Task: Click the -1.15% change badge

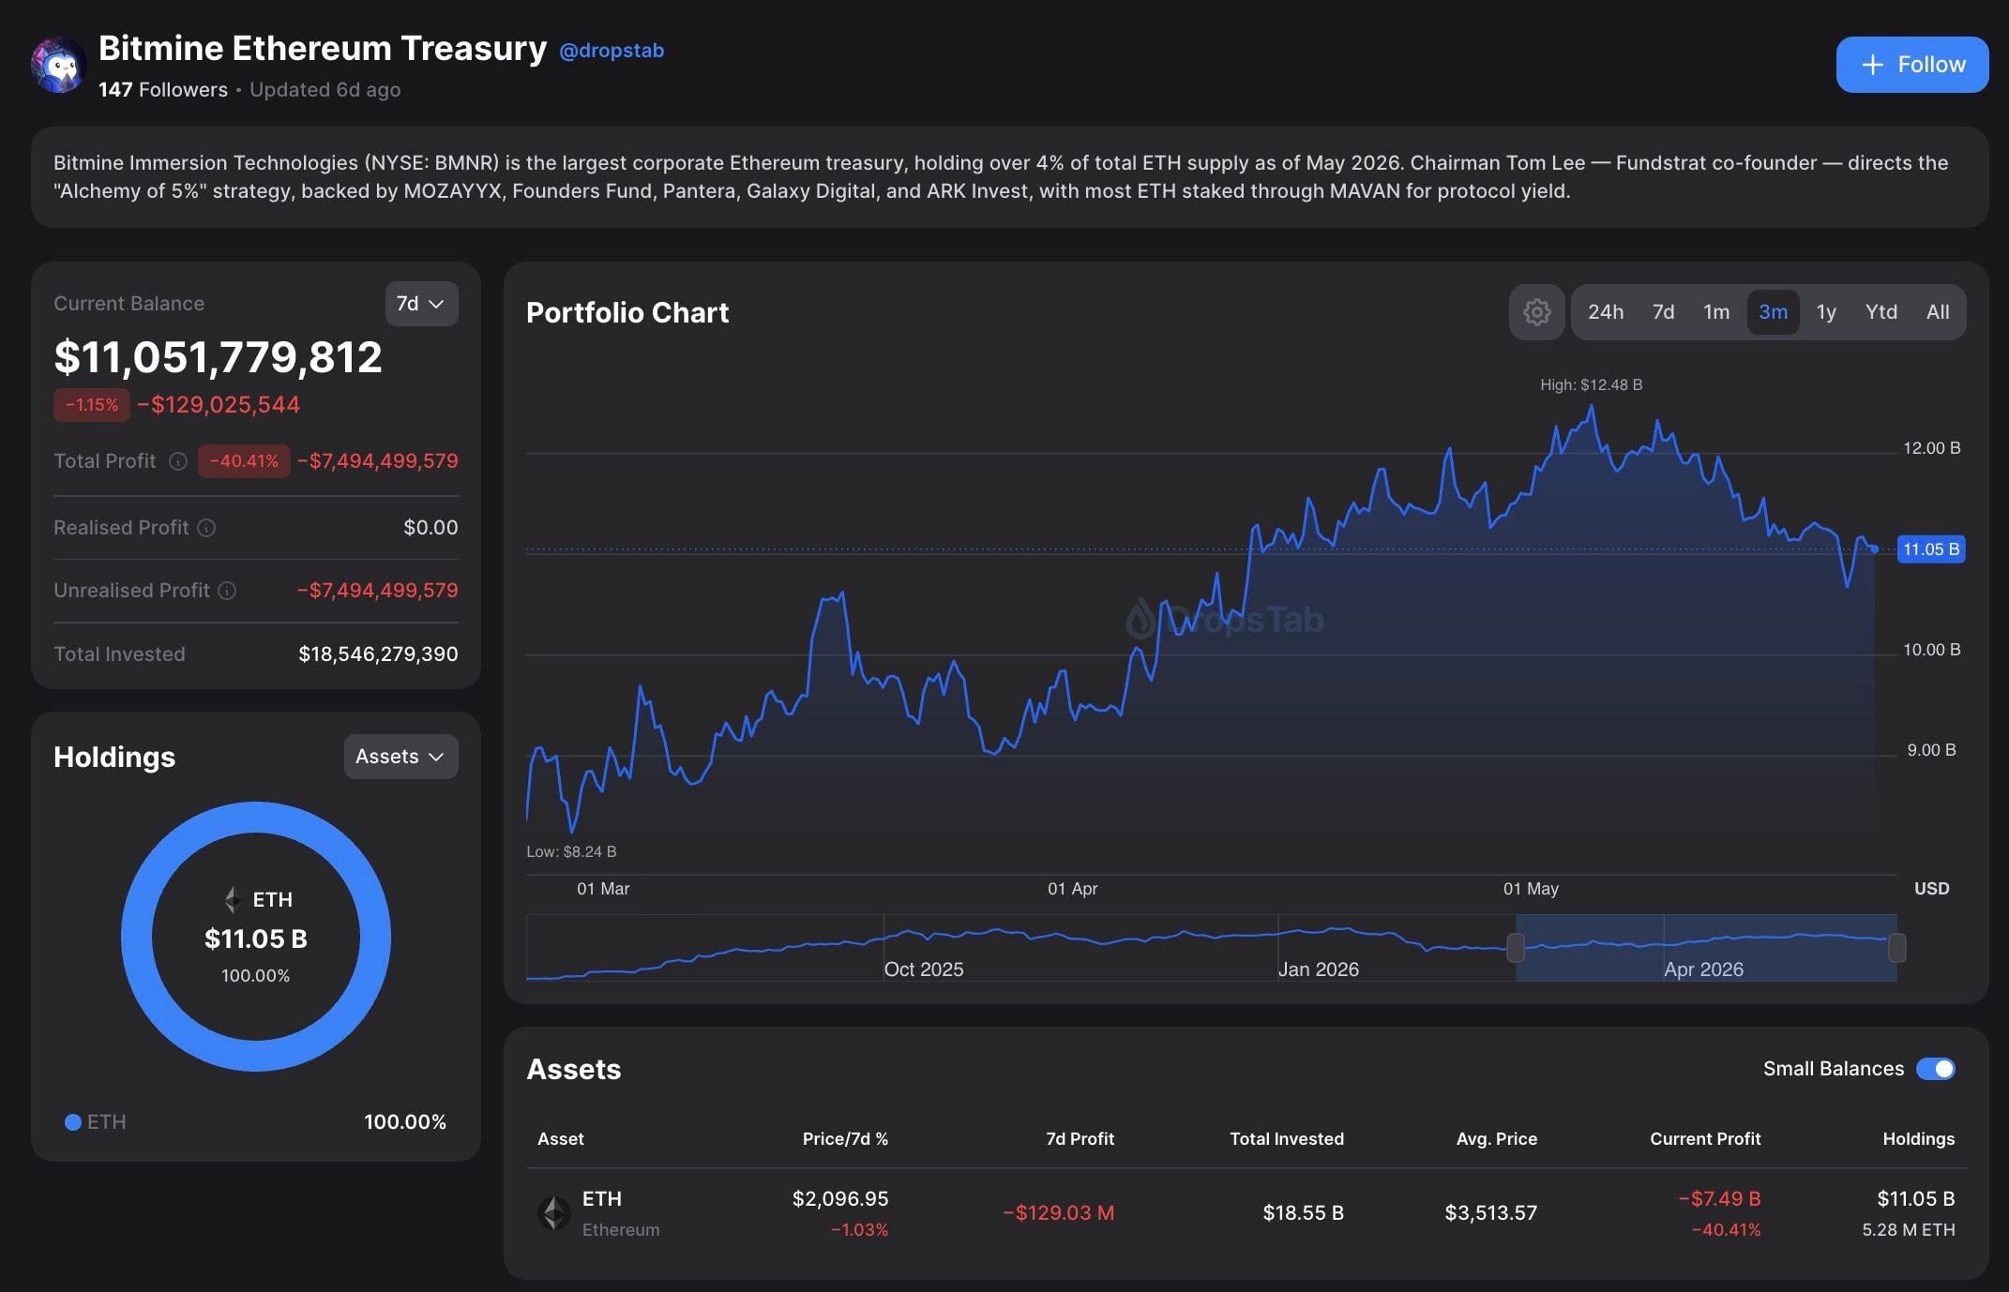Action: click(x=92, y=405)
